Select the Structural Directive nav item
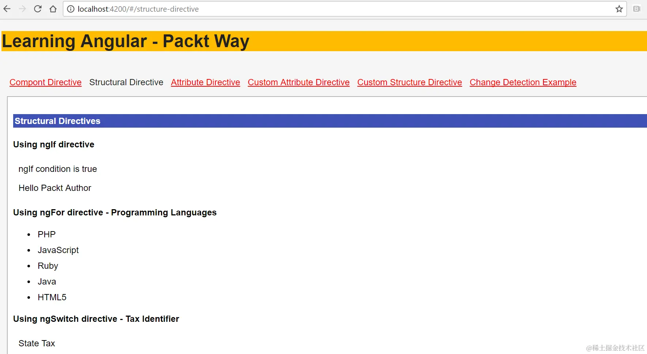 pos(126,82)
